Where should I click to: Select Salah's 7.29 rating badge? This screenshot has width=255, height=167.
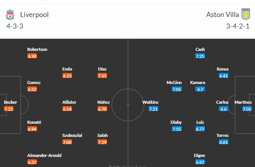pos(102,142)
